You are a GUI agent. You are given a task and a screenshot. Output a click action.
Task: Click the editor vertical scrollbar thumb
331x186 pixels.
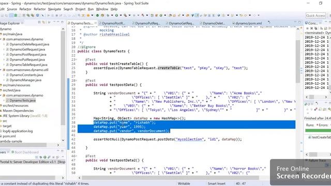298,61
